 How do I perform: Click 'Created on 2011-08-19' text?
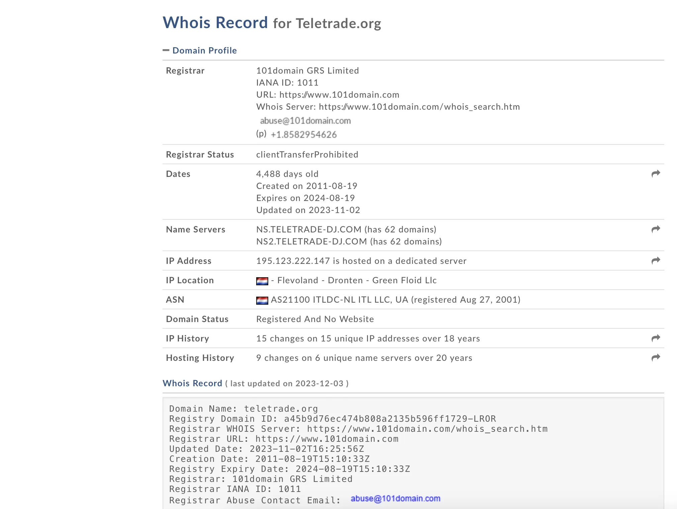pos(307,186)
